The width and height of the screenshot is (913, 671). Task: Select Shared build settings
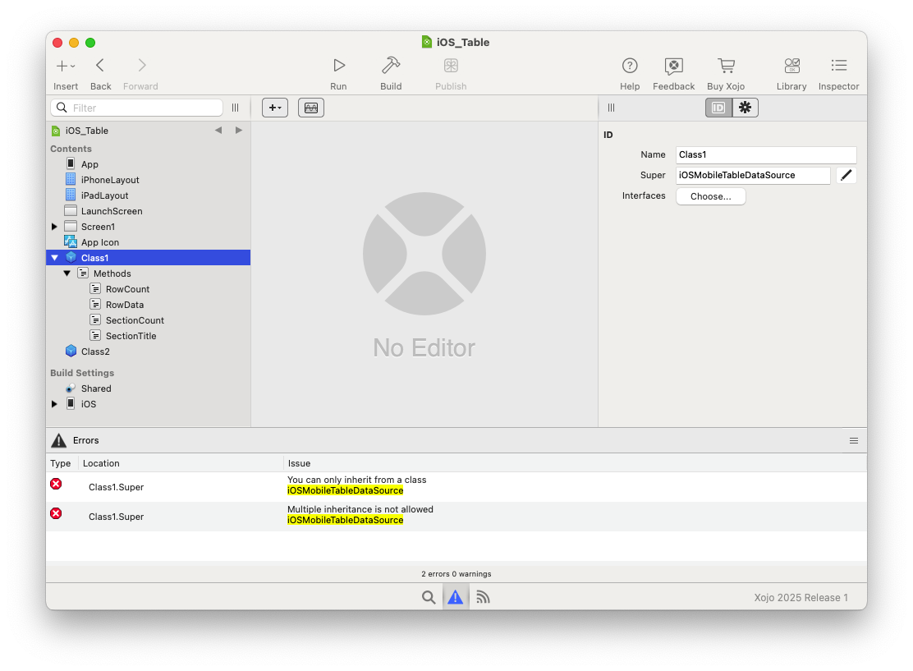[x=96, y=388]
